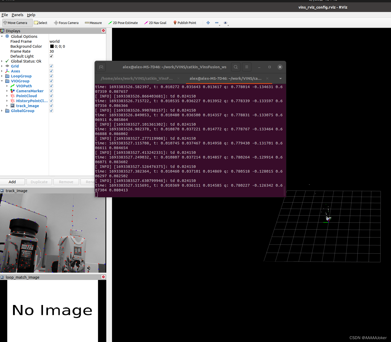Expand the GlobalGroup tree item

[x=2, y=111]
